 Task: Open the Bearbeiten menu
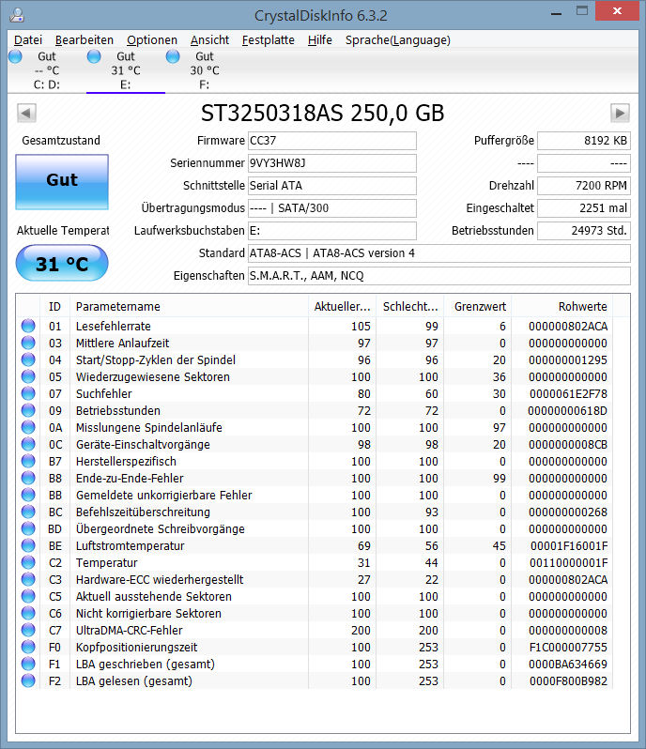[x=85, y=40]
